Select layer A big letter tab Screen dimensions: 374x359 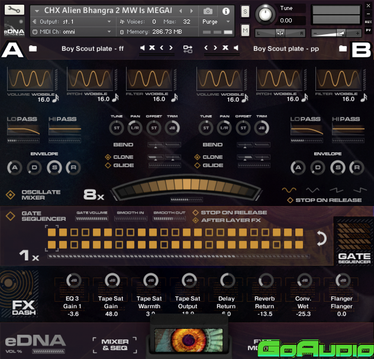(x=12, y=50)
